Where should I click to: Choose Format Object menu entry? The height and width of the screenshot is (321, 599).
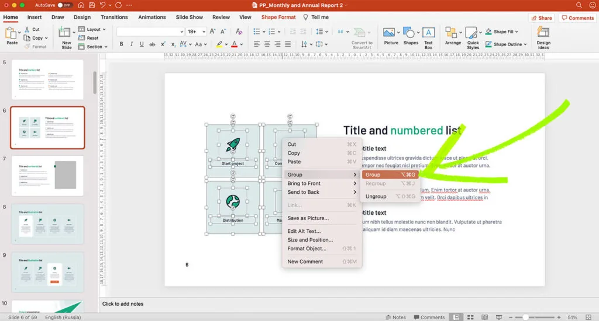[x=322, y=249]
